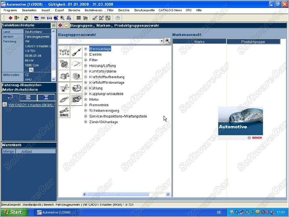Image resolution: width=289 pixels, height=217 pixels.
Task: Open the VW CADDY II Kasten link
Action: click(x=31, y=105)
